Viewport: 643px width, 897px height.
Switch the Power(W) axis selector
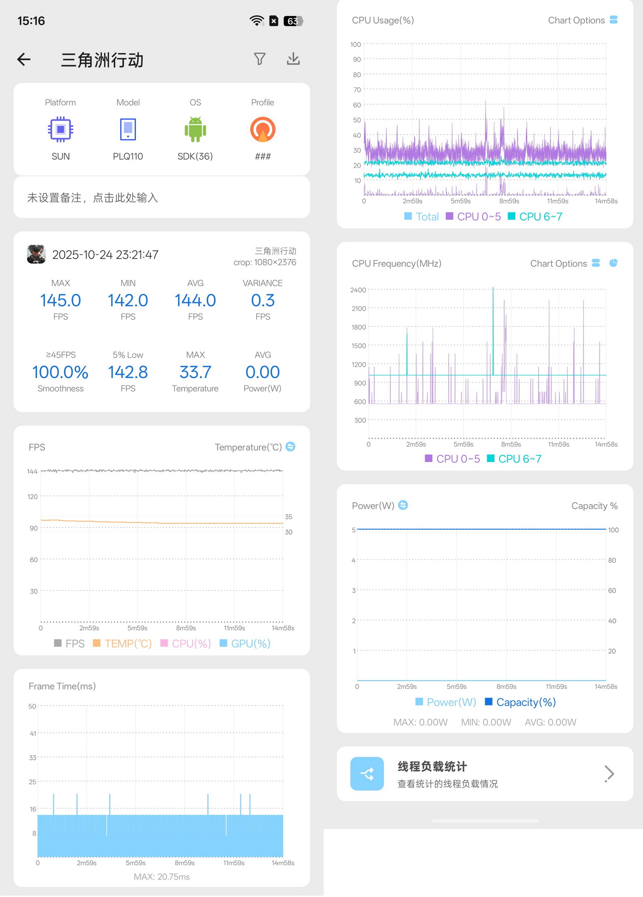(x=403, y=505)
